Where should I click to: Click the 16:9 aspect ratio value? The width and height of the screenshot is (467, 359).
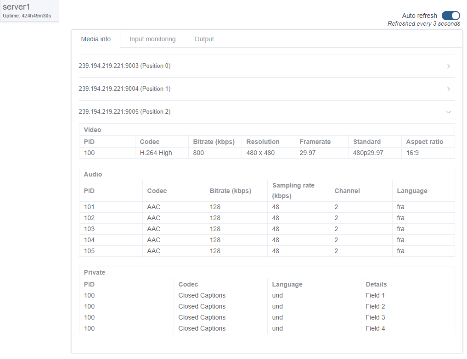pyautogui.click(x=413, y=153)
